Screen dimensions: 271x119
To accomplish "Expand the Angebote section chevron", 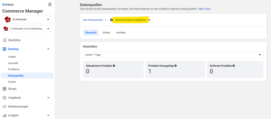I will (48, 98).
